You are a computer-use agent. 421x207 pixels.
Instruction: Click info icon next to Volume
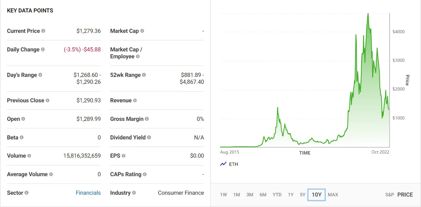(29, 156)
